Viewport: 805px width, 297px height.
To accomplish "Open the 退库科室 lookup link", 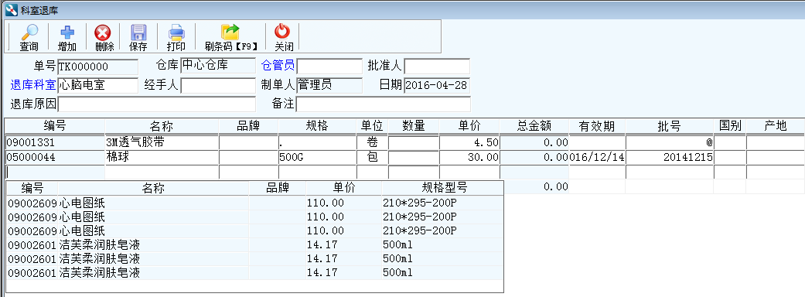I will tap(32, 85).
